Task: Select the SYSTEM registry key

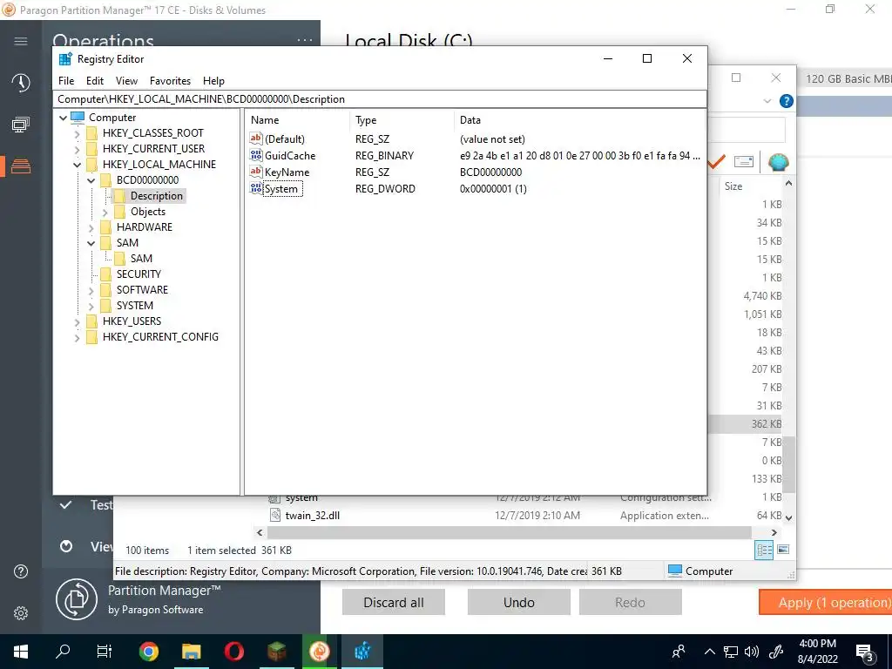Action: point(134,306)
